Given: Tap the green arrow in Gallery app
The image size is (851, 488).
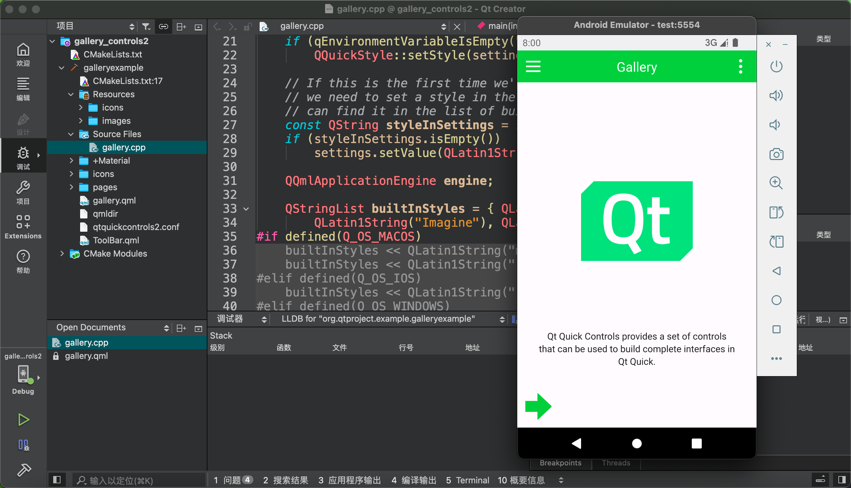Looking at the screenshot, I should coord(538,406).
